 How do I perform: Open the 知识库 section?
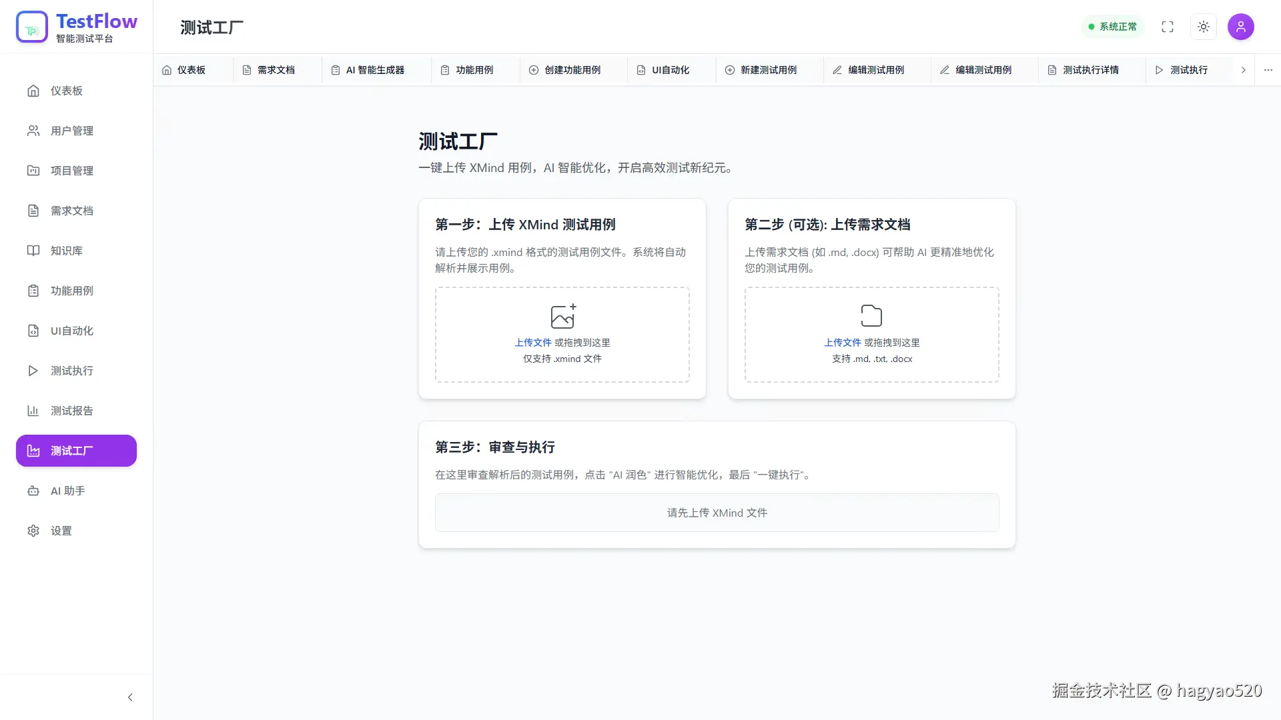coord(66,251)
